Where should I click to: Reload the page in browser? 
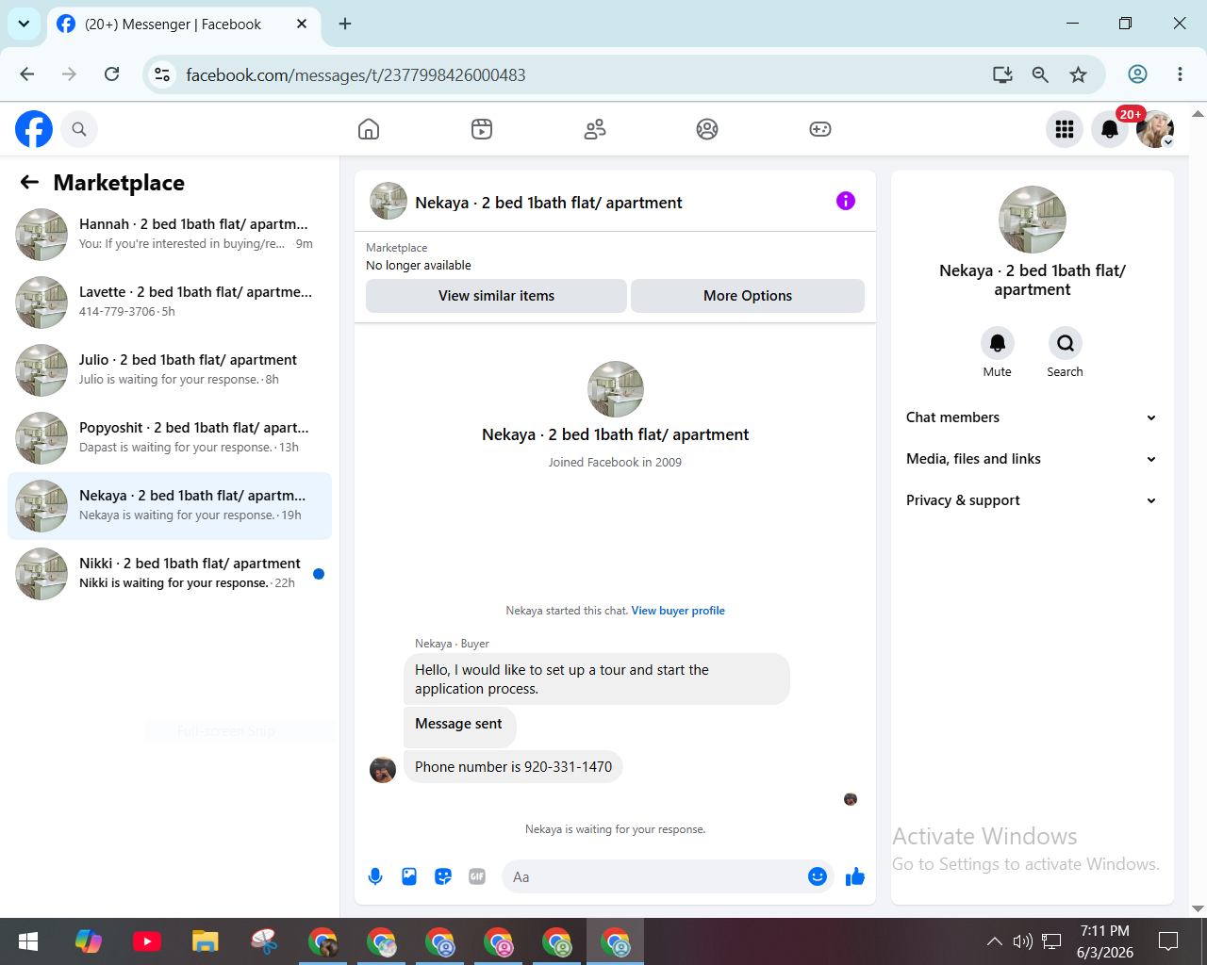111,74
